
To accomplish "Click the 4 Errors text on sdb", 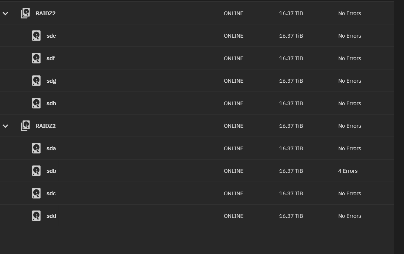I will [348, 171].
